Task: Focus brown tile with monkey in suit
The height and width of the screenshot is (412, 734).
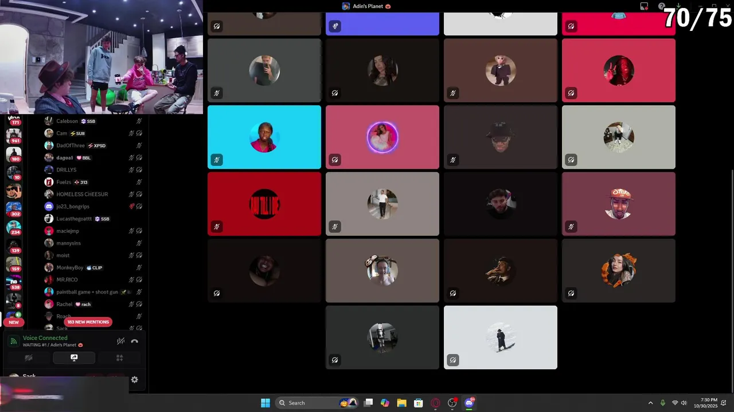Action: [501, 70]
